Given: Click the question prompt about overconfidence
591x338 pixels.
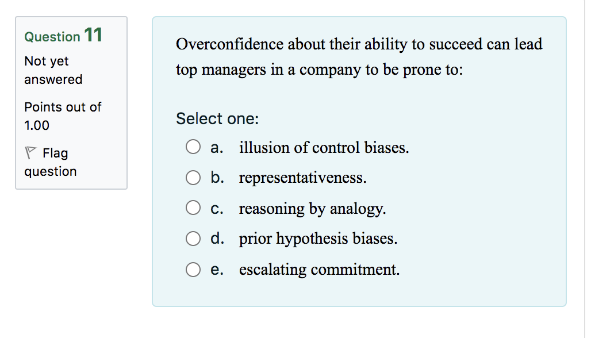Looking at the screenshot, I should click(359, 56).
